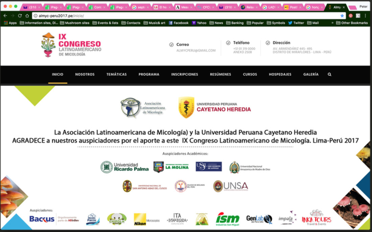372x232 pixels.
Task: Switch to the CFCU browser tab
Action: point(206,7)
